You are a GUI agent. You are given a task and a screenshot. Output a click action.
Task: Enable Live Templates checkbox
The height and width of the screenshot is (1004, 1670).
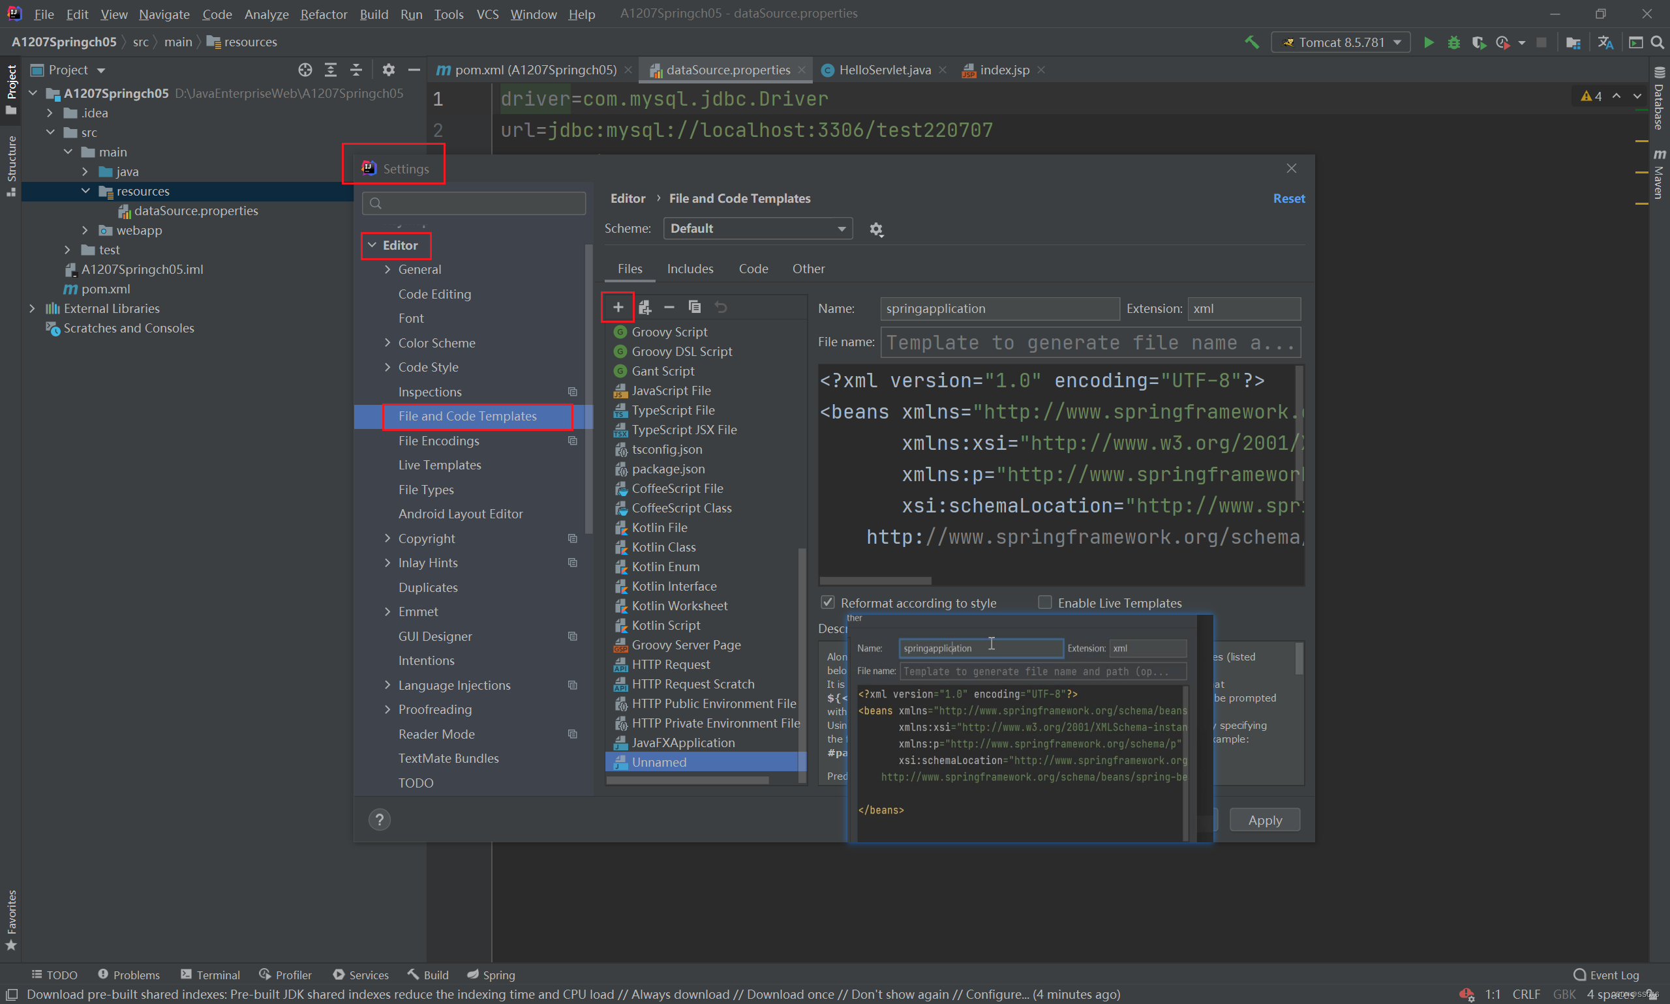tap(1044, 602)
